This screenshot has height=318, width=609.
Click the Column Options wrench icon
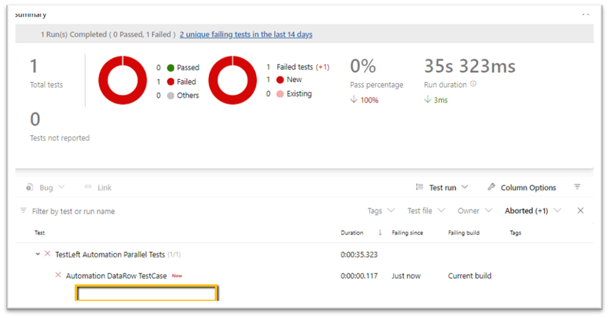coord(491,187)
